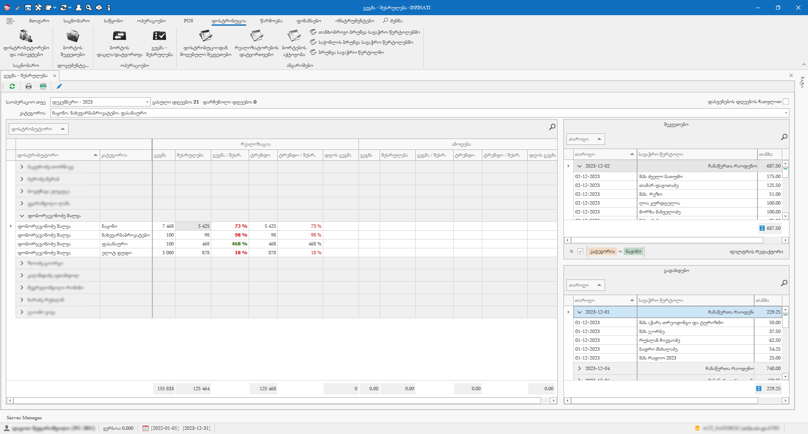Collapse the 2023-12-02 group row

[x=579, y=166]
